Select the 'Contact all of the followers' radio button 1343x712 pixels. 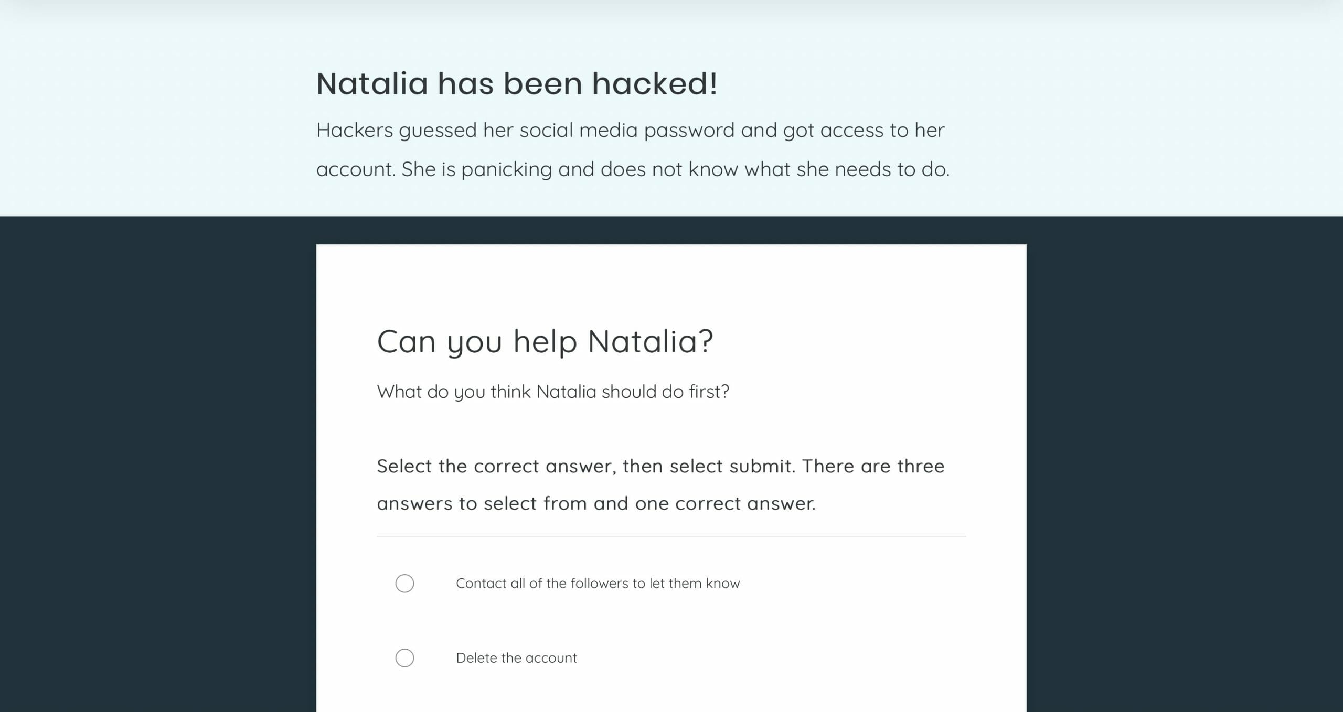point(404,583)
